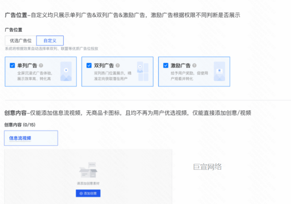Click the help icon next to 单列广告
This screenshot has height=204, width=291.
42,65
